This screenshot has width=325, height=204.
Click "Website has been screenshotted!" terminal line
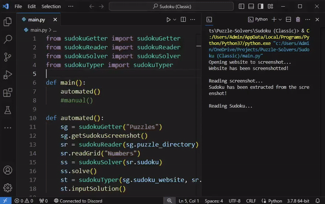pyautogui.click(x=248, y=68)
